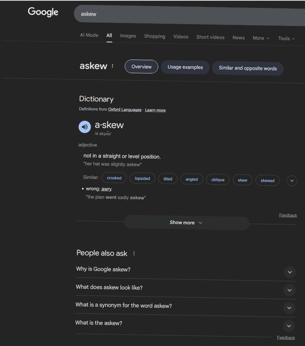Click the Google logo

(43, 12)
